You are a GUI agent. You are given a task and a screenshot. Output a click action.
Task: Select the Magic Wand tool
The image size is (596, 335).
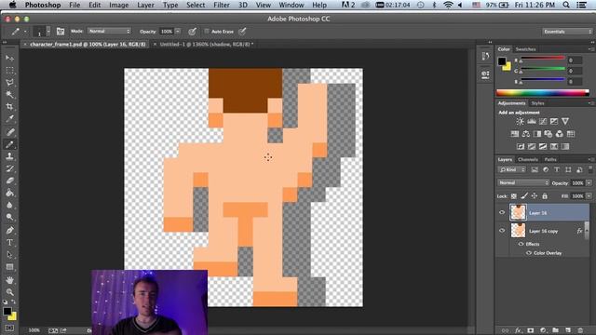pos(10,94)
